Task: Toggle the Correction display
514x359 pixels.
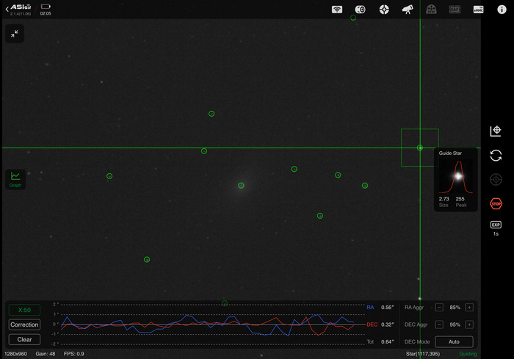Action: [24, 324]
